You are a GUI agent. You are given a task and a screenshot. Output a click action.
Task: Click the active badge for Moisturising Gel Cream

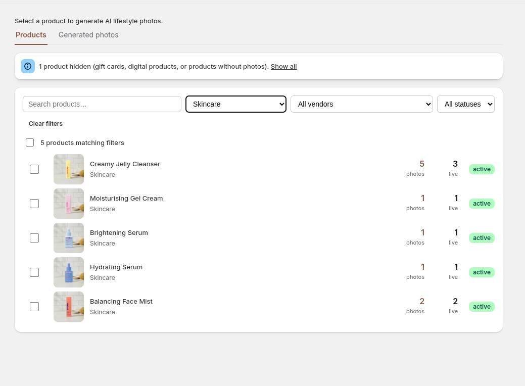(x=482, y=204)
